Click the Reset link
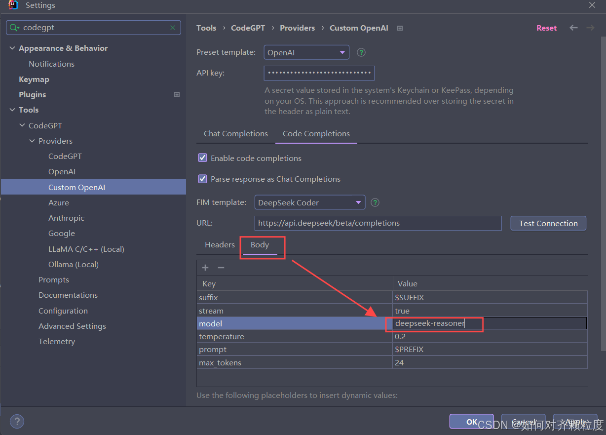The width and height of the screenshot is (606, 435). 547,28
